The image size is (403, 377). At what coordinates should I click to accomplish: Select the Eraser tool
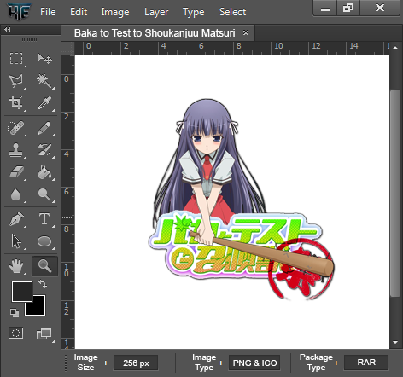click(x=16, y=172)
